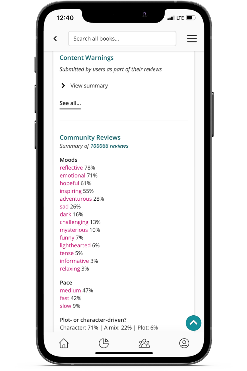Tap the slow pace link
This screenshot has height=371, width=247.
pyautogui.click(x=65, y=306)
